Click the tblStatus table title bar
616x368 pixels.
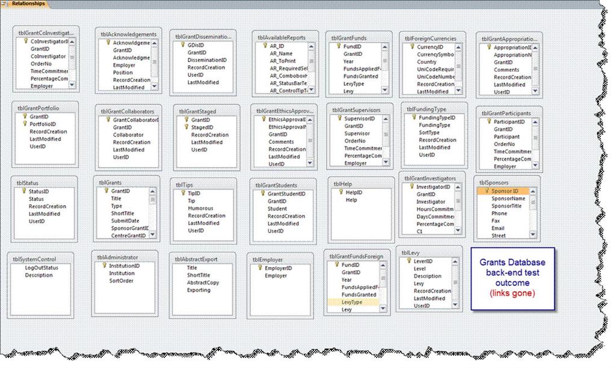44,183
